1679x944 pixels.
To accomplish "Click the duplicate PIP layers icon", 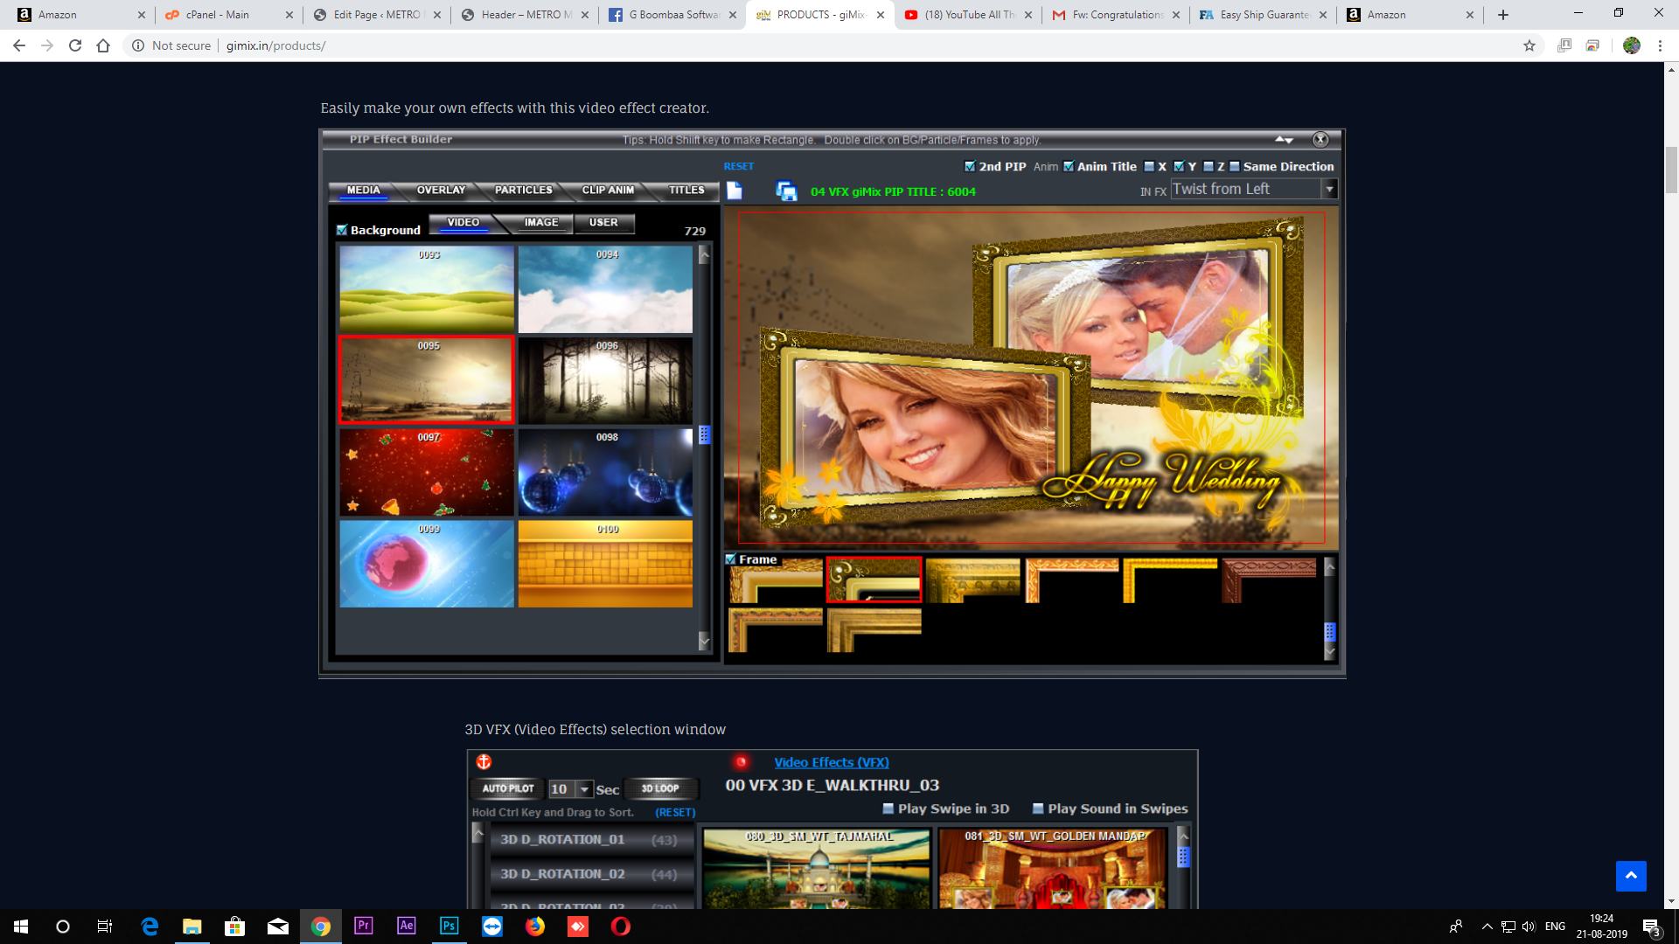I will [x=784, y=191].
